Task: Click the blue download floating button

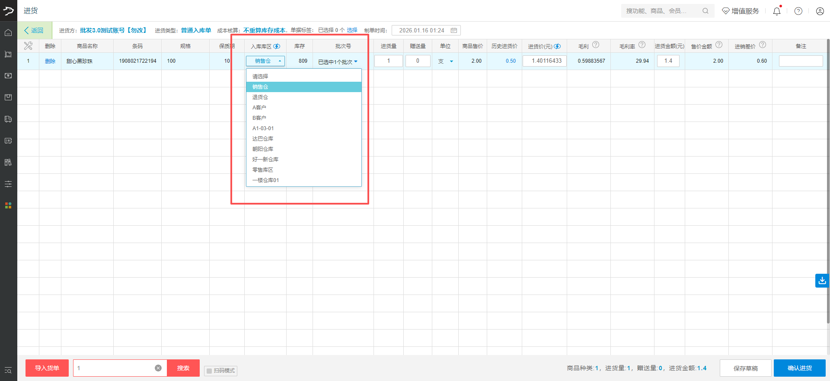Action: (822, 281)
